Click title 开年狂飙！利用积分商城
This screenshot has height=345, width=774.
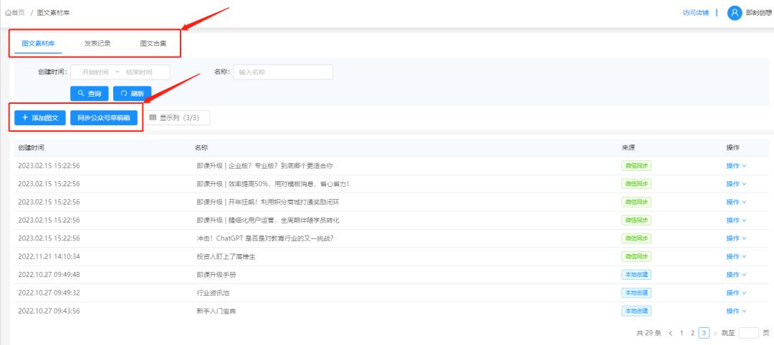[268, 202]
